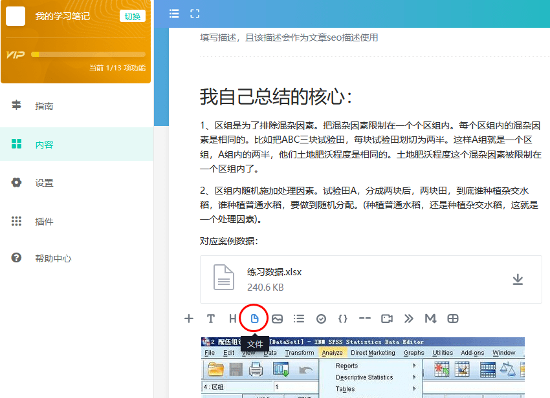Download the 练习数据.xlsx attachment
Image resolution: width=550 pixels, height=398 pixels.
coord(517,278)
